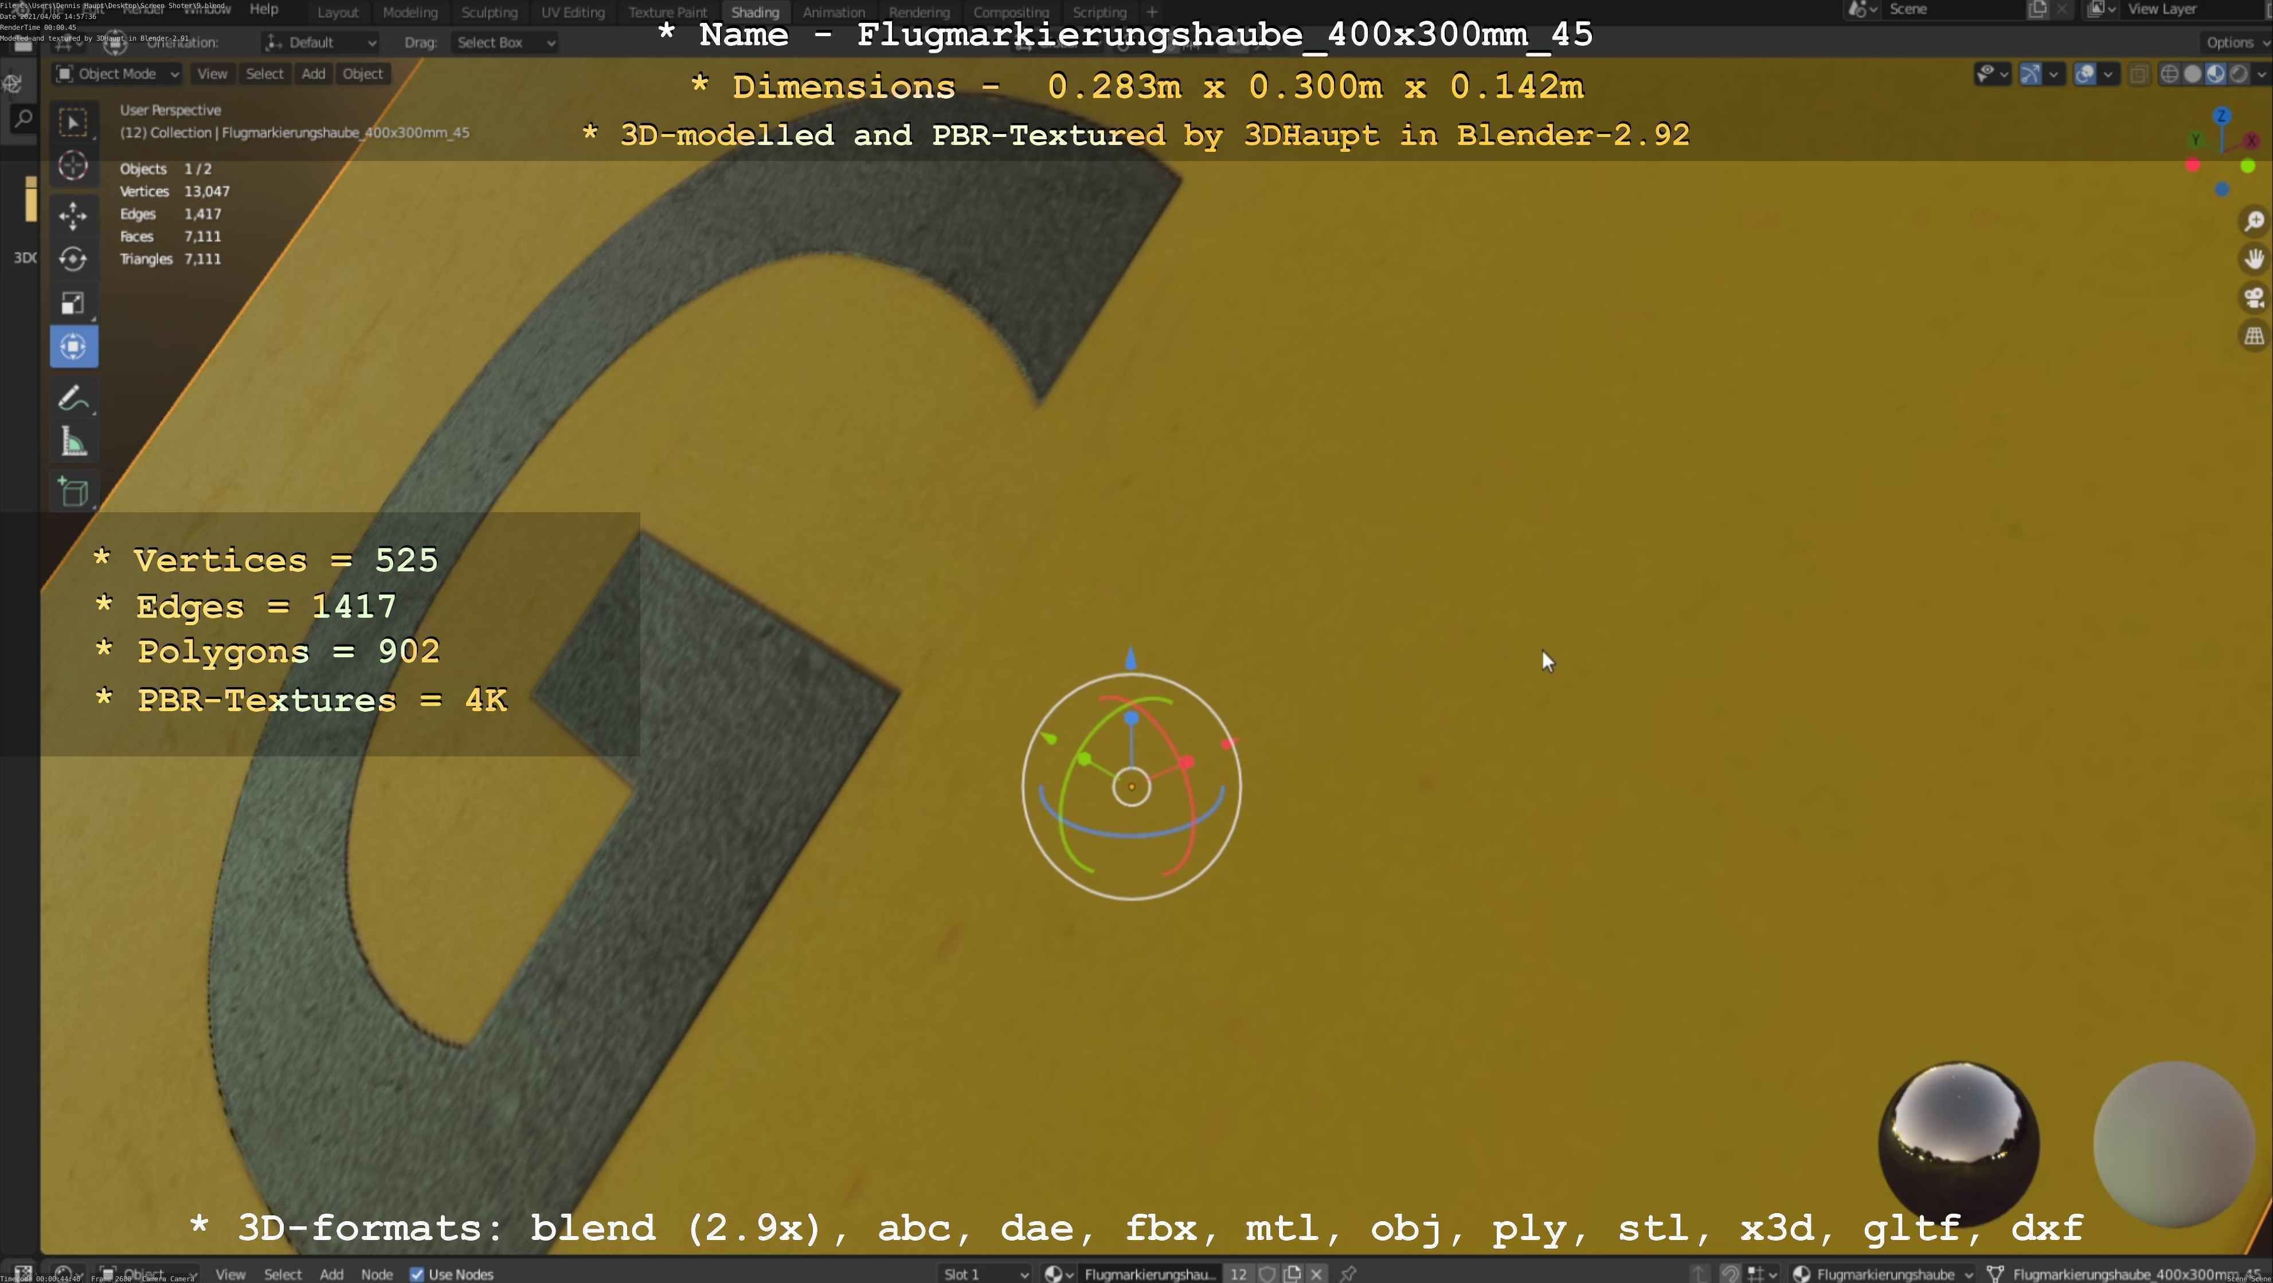Switch to the UV Editing workspace tab
The image size is (2273, 1283).
[573, 13]
